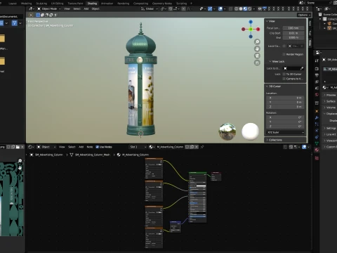Screen dimensions: 337x253
Task: Add a new workspace with plus tab
Action: tap(191, 4)
